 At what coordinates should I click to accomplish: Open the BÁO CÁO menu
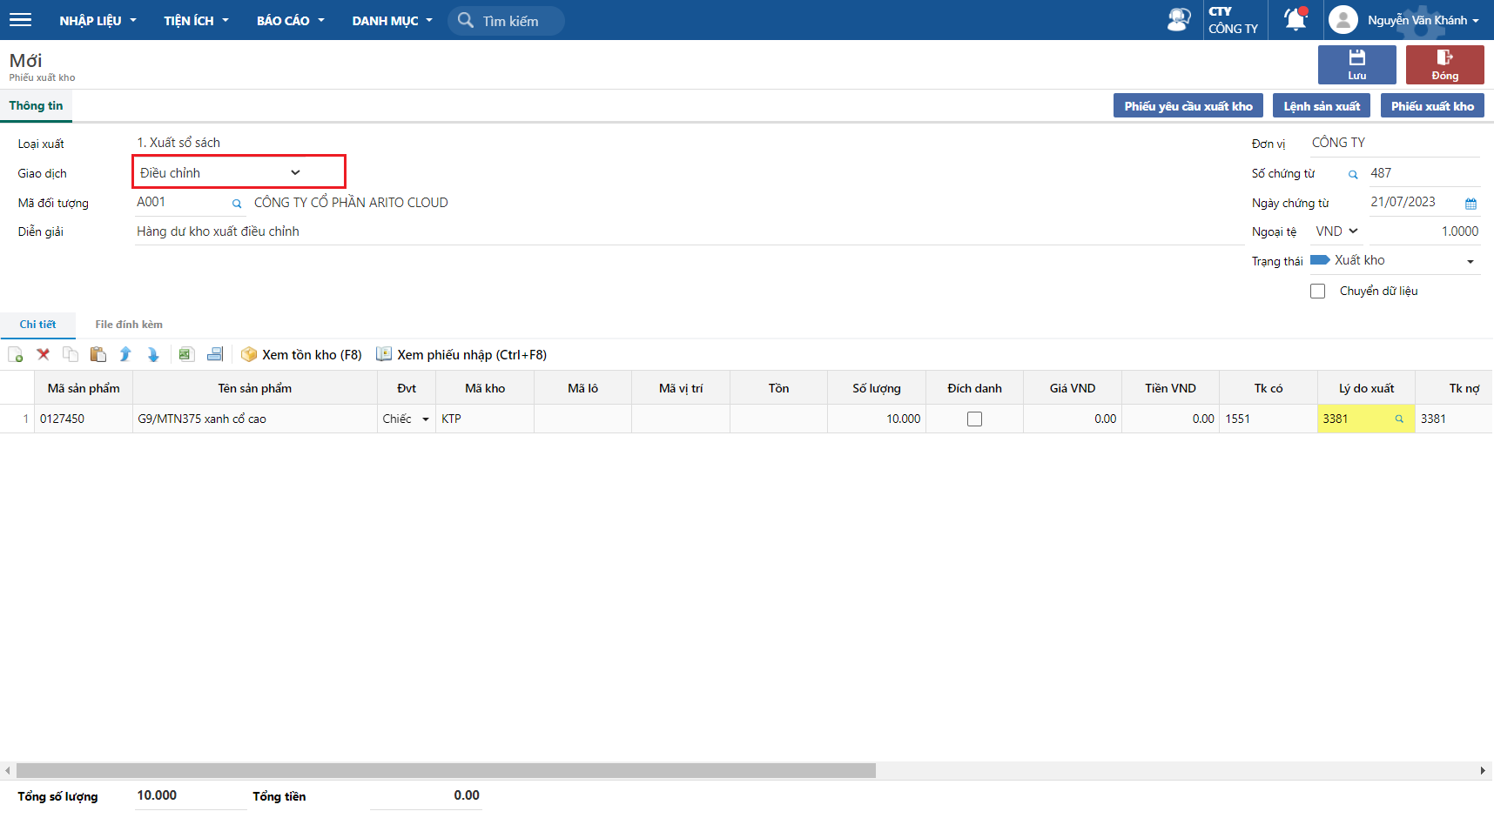(290, 20)
